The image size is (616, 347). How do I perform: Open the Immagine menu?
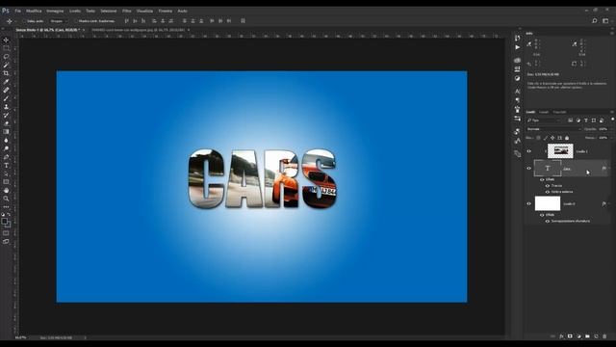pos(55,11)
